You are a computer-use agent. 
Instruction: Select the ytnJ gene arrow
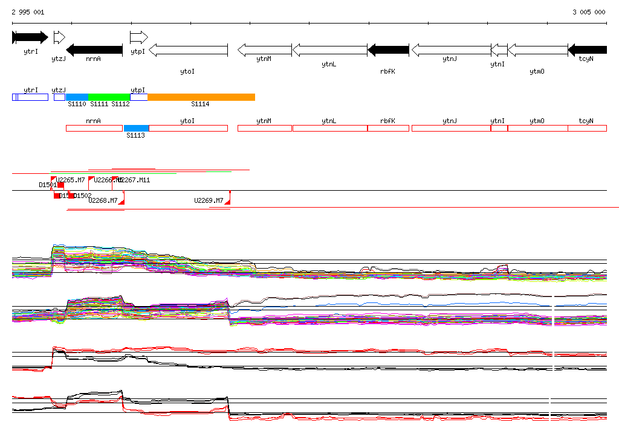[x=451, y=50]
